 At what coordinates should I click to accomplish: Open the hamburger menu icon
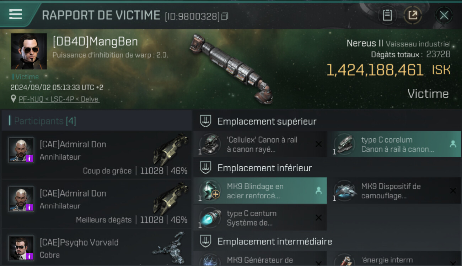(15, 14)
